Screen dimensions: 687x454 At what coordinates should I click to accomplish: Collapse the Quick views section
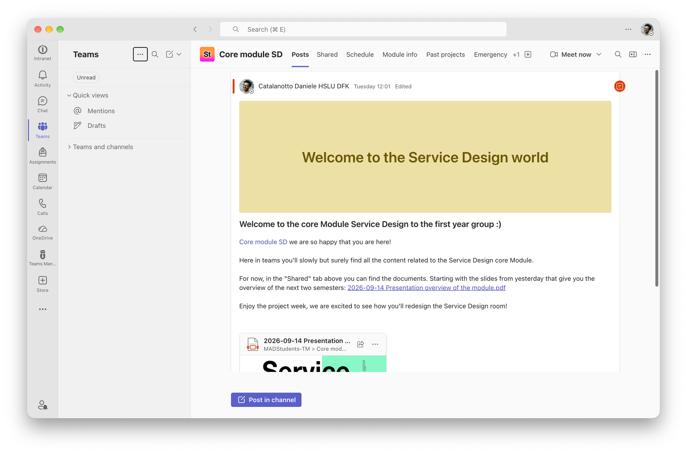pyautogui.click(x=88, y=95)
